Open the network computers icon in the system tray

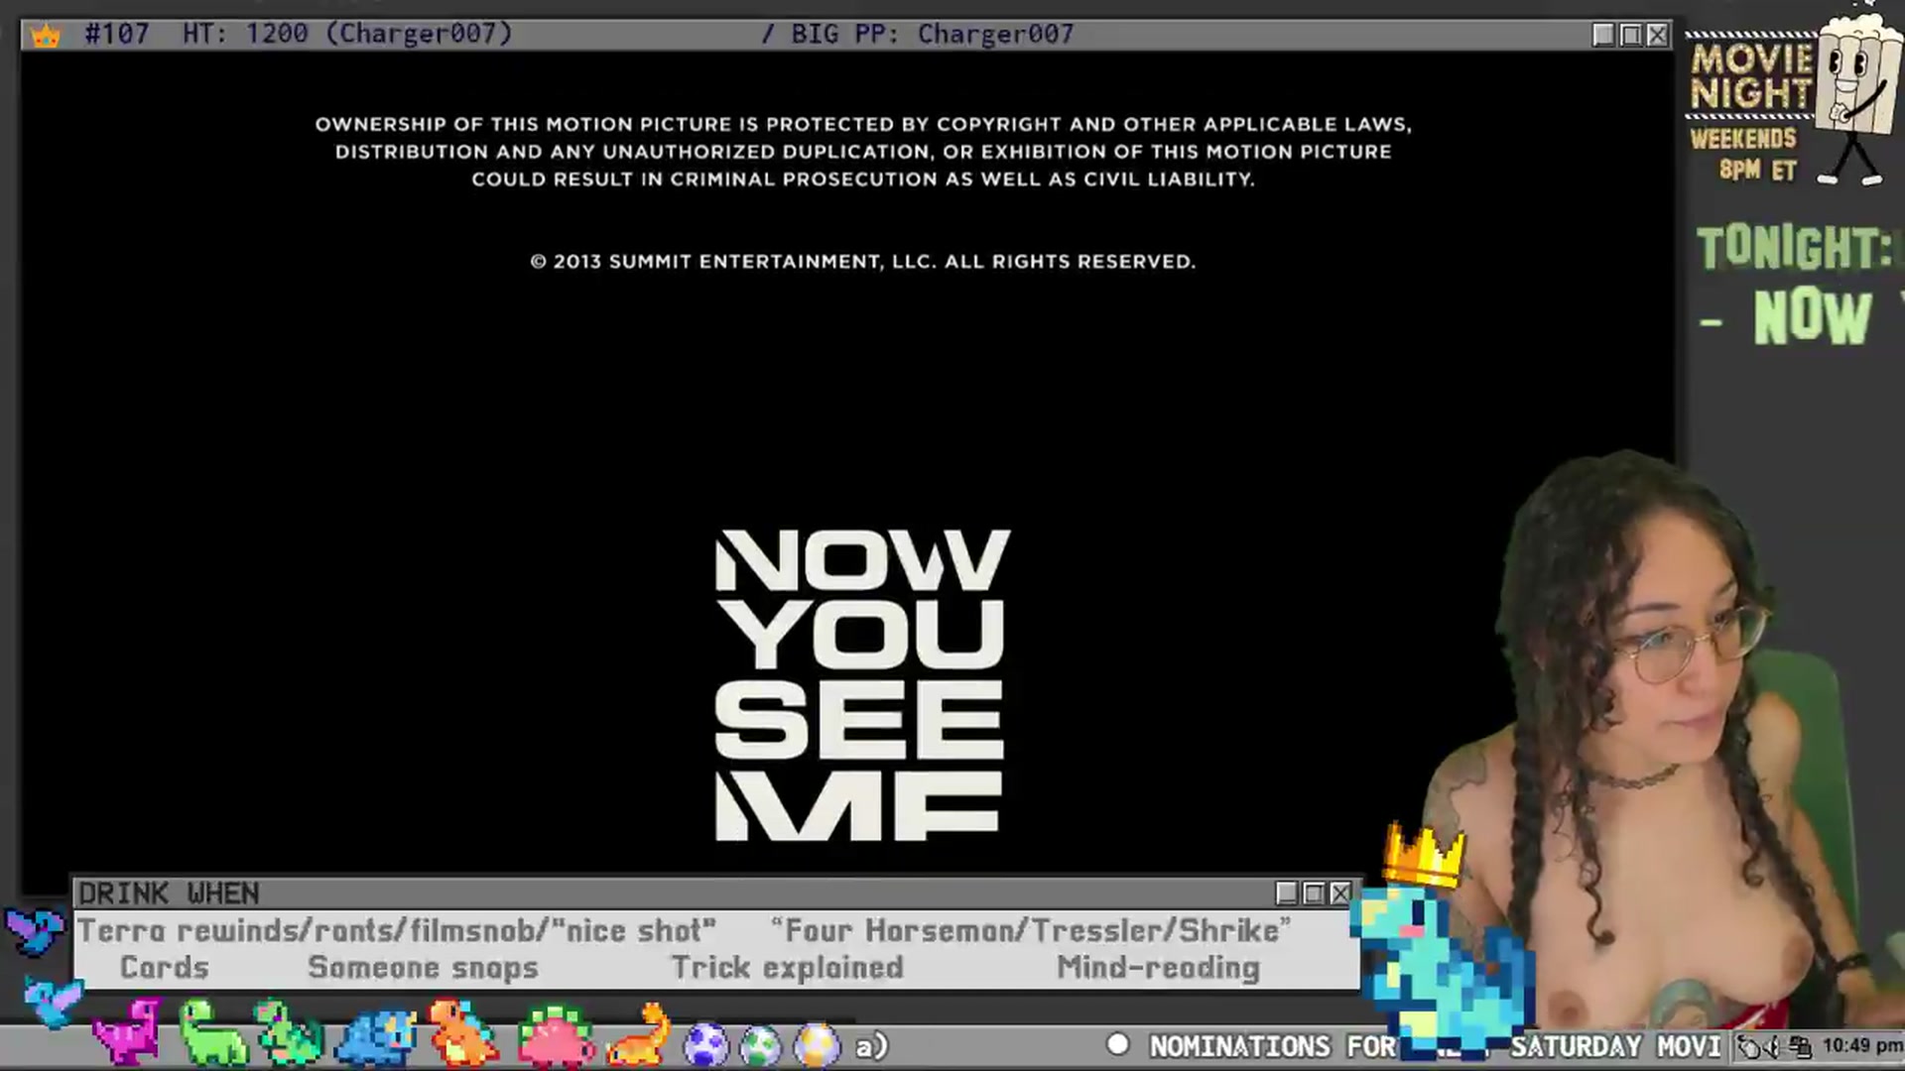[1800, 1046]
